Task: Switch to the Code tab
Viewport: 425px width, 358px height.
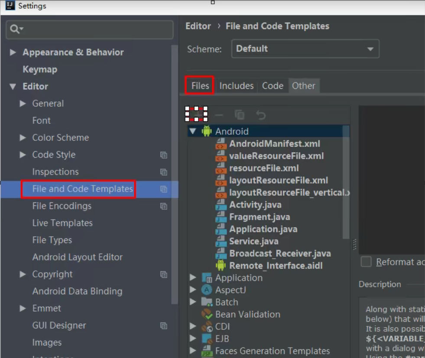Action: (x=273, y=86)
